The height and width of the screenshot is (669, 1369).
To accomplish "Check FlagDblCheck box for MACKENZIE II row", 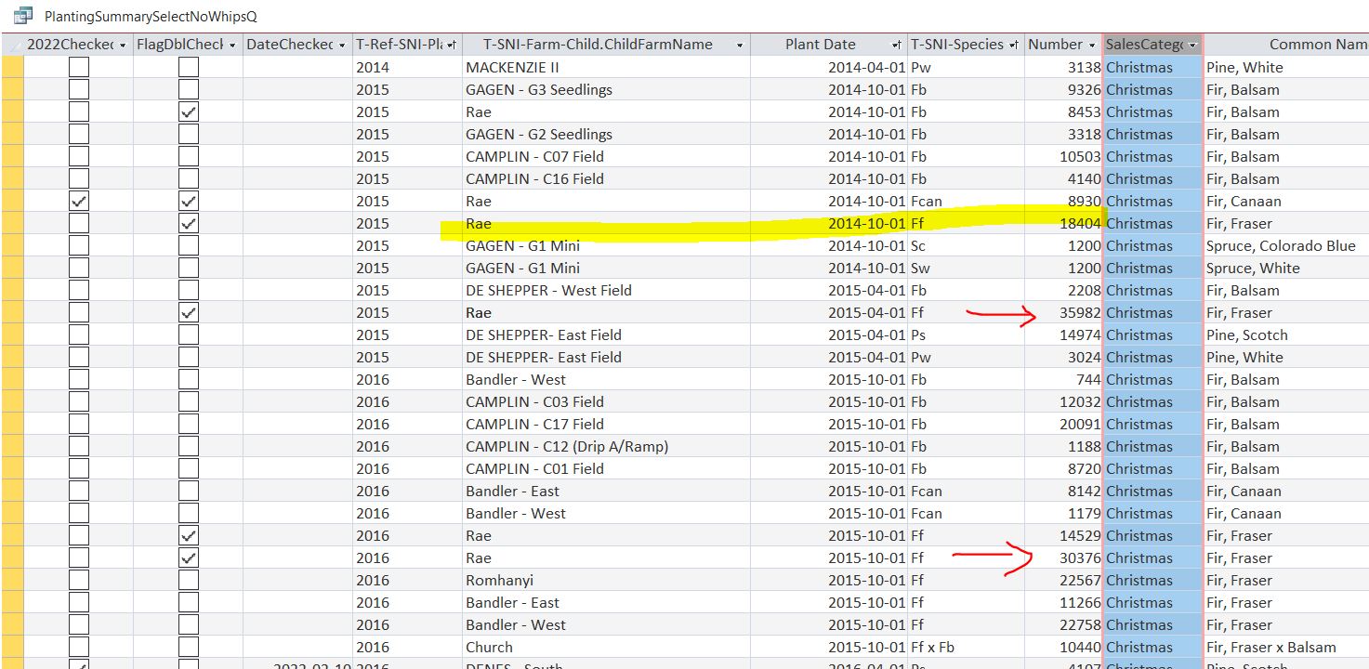I will pyautogui.click(x=189, y=67).
